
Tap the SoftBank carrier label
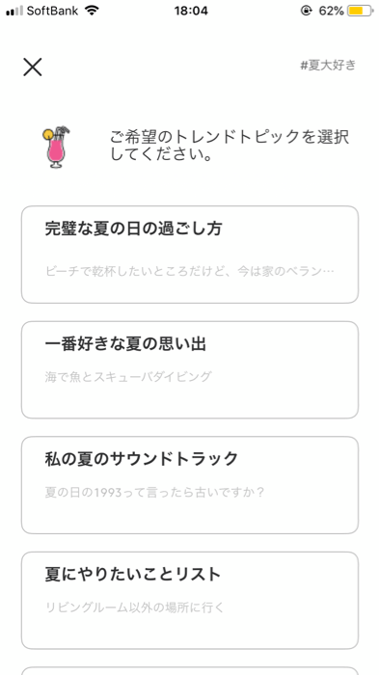52,11
